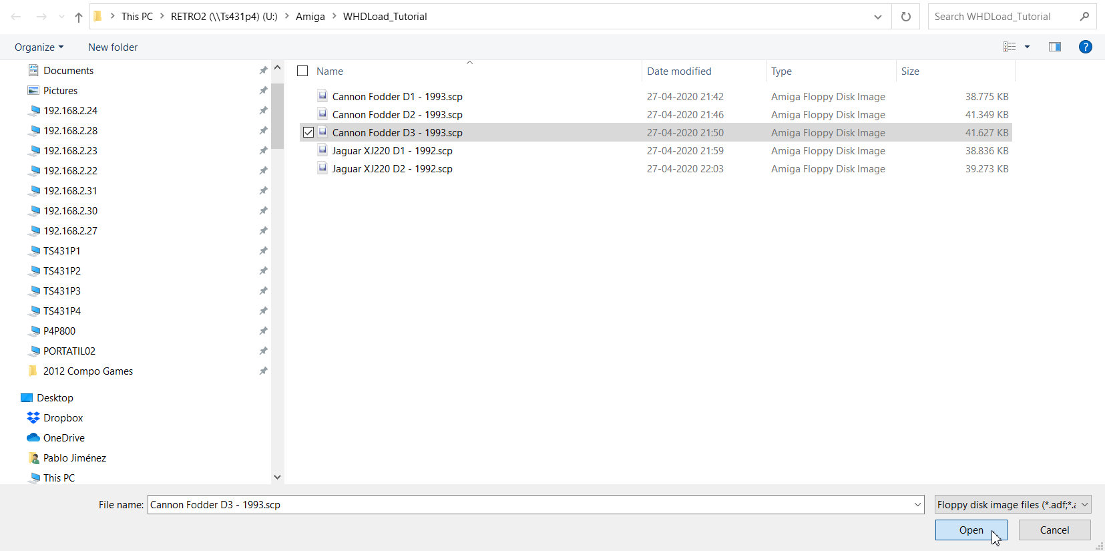Open the 2012 Compo Games folder

[87, 371]
